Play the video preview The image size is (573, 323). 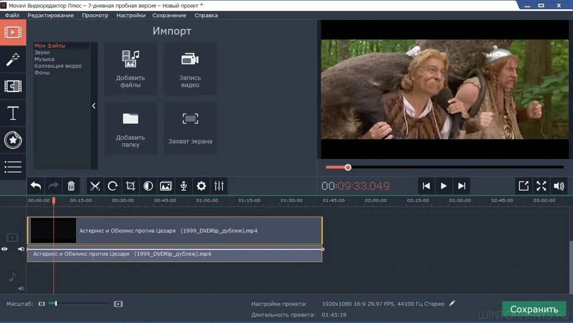(x=444, y=186)
